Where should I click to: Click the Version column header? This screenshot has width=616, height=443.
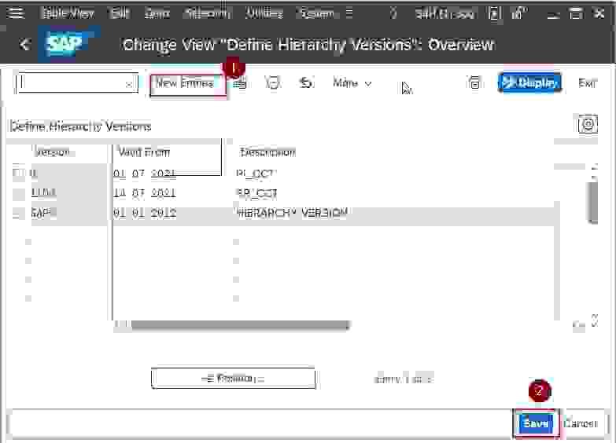click(x=52, y=152)
